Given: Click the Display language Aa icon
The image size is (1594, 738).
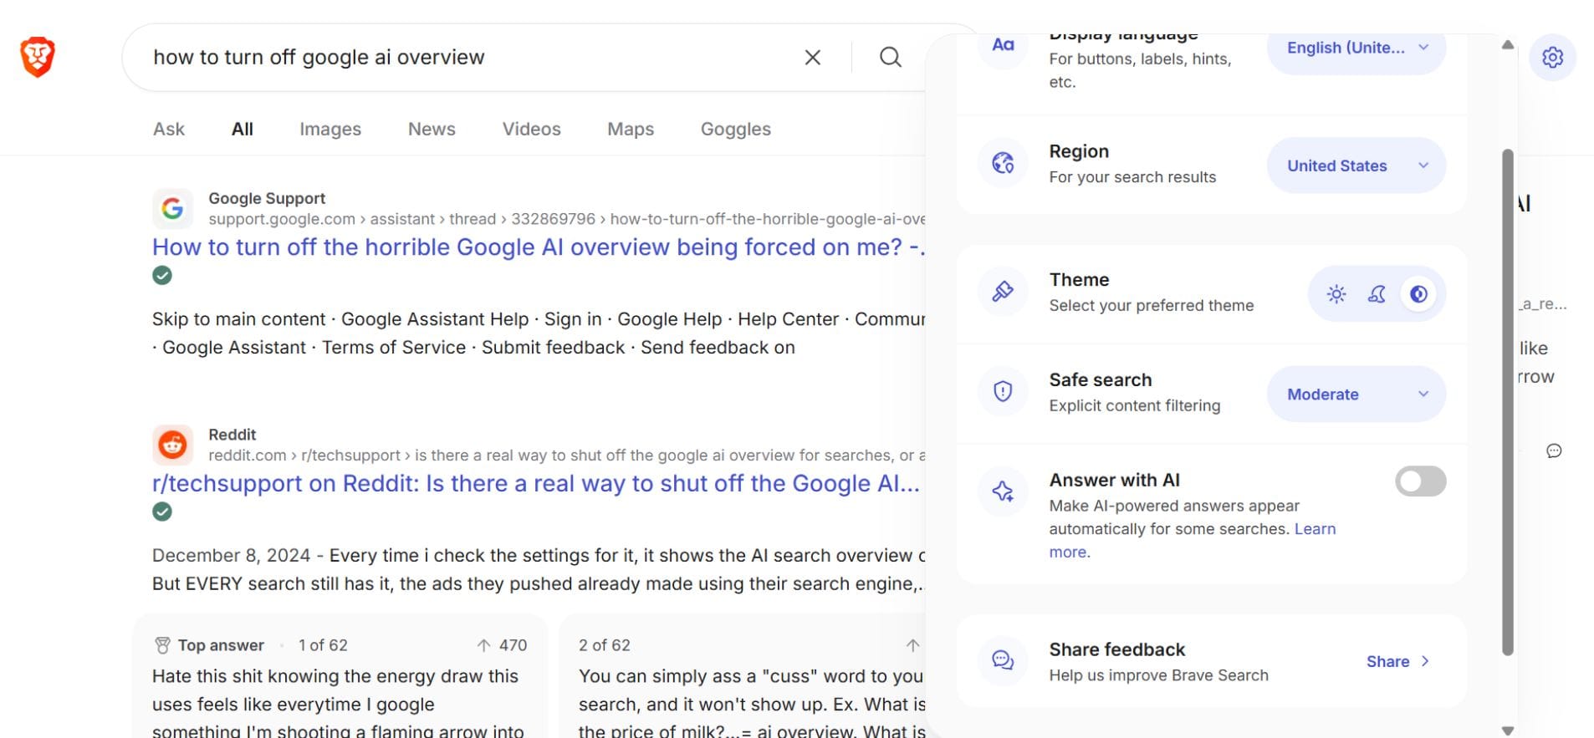Looking at the screenshot, I should click(1003, 45).
